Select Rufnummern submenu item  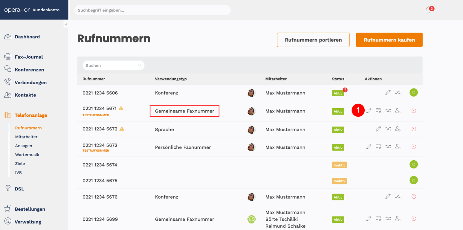click(x=28, y=128)
